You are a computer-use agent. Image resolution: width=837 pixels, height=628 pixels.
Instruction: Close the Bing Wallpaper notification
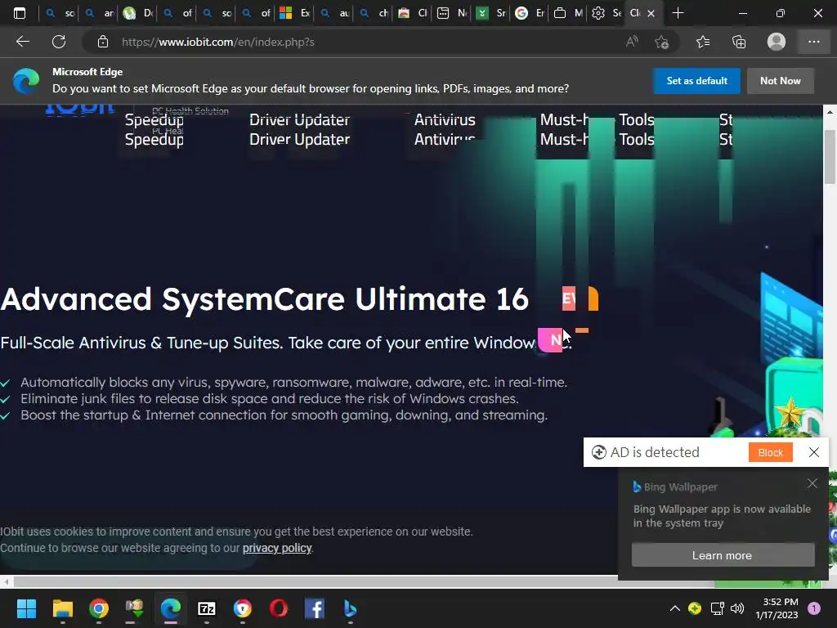pos(812,483)
